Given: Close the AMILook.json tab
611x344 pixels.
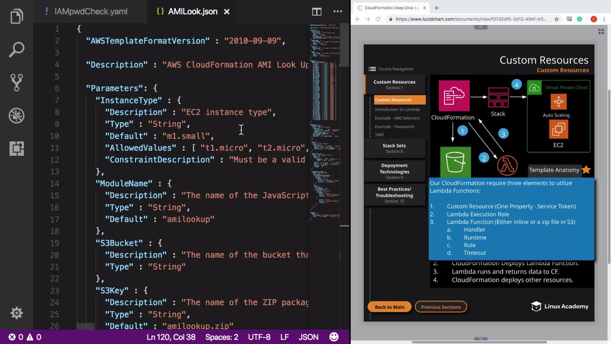Looking at the screenshot, I should (x=227, y=12).
